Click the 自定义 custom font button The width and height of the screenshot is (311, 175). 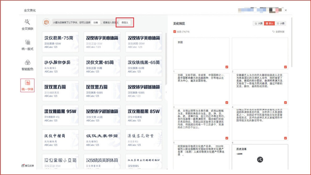pyautogui.click(x=125, y=23)
